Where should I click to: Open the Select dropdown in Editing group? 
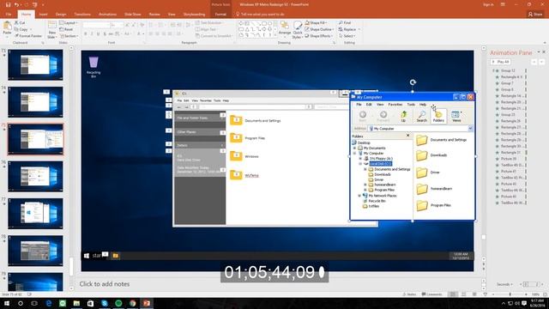347,36
